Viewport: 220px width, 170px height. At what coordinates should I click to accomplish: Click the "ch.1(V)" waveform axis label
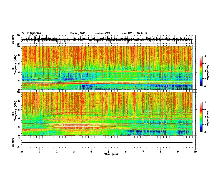click(13, 39)
